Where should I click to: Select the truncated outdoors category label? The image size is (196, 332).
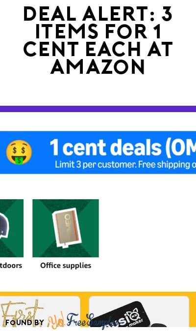pyautogui.click(x=11, y=266)
